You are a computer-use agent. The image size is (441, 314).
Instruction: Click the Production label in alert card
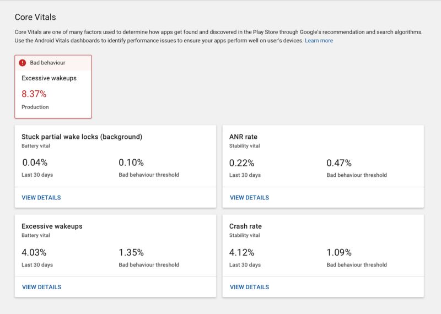pos(35,107)
